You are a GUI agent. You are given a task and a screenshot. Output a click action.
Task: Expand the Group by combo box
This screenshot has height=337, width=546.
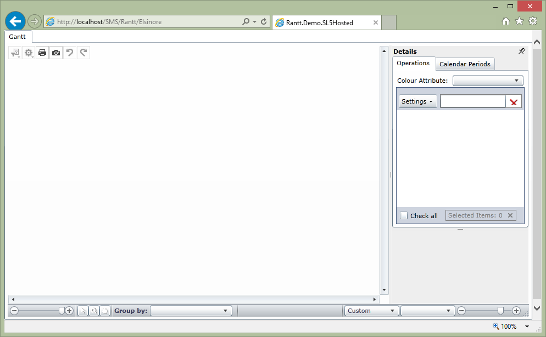191,311
